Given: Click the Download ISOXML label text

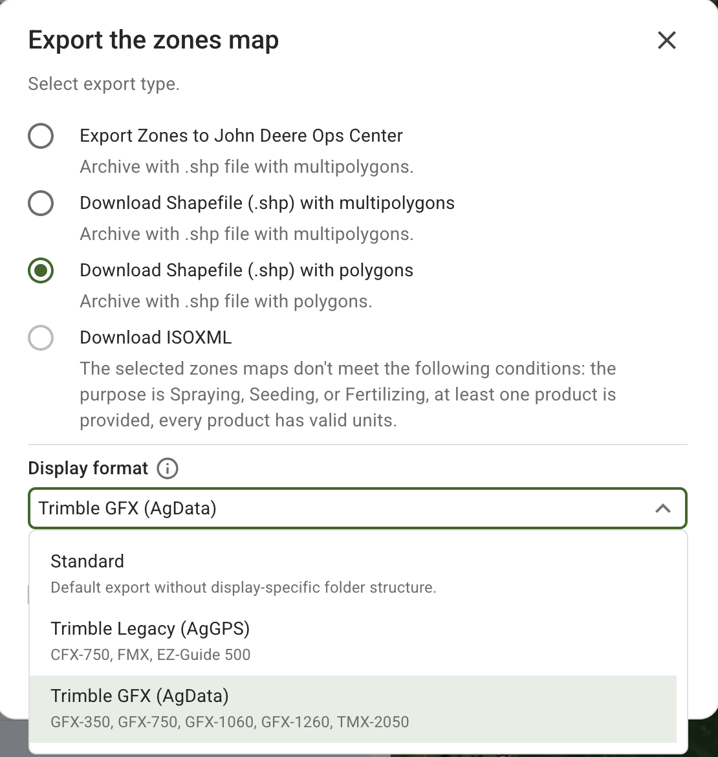Looking at the screenshot, I should (x=156, y=338).
